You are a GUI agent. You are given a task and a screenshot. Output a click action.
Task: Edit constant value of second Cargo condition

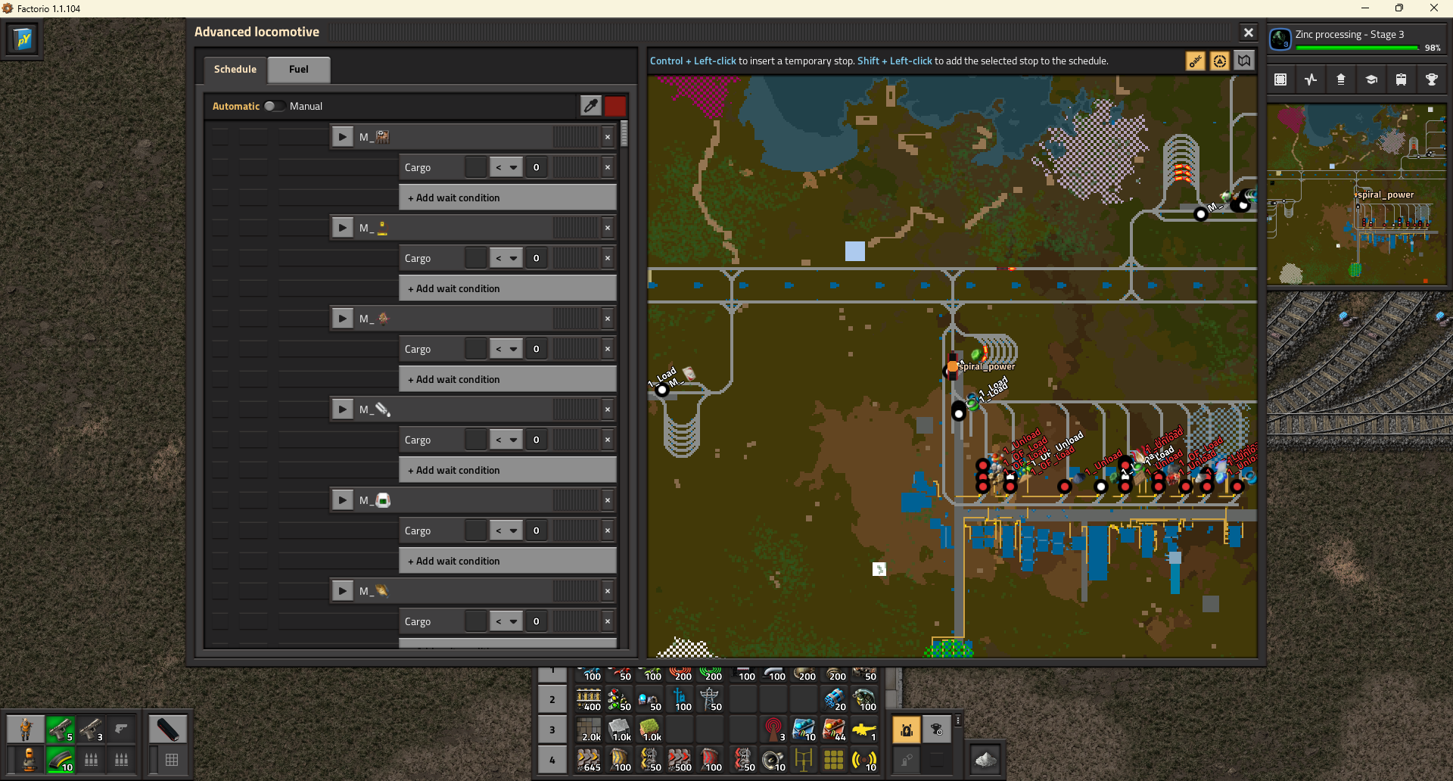537,258
